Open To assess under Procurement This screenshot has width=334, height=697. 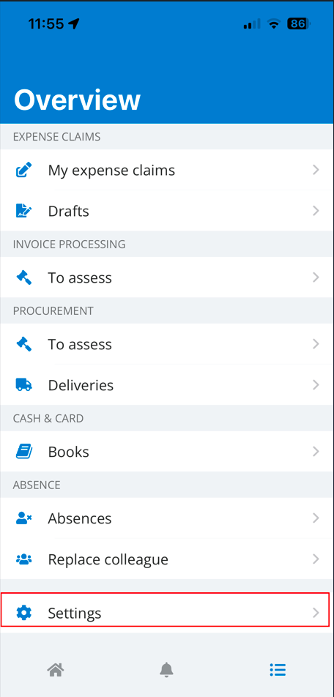click(167, 344)
